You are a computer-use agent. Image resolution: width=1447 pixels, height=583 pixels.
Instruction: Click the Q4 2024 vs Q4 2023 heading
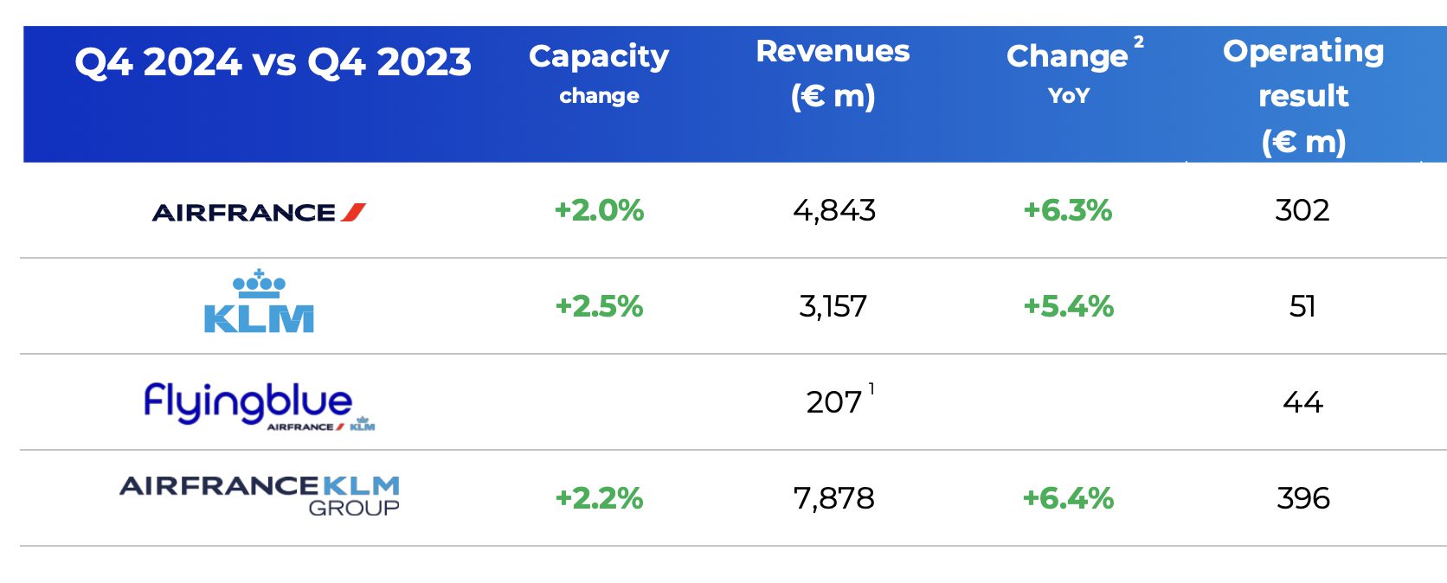pyautogui.click(x=273, y=62)
